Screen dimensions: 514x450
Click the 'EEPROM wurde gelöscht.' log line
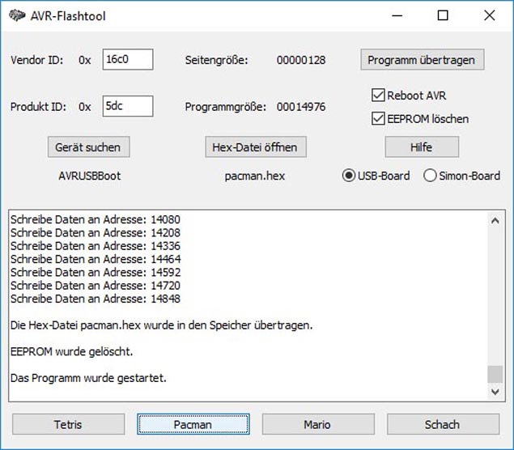point(71,352)
